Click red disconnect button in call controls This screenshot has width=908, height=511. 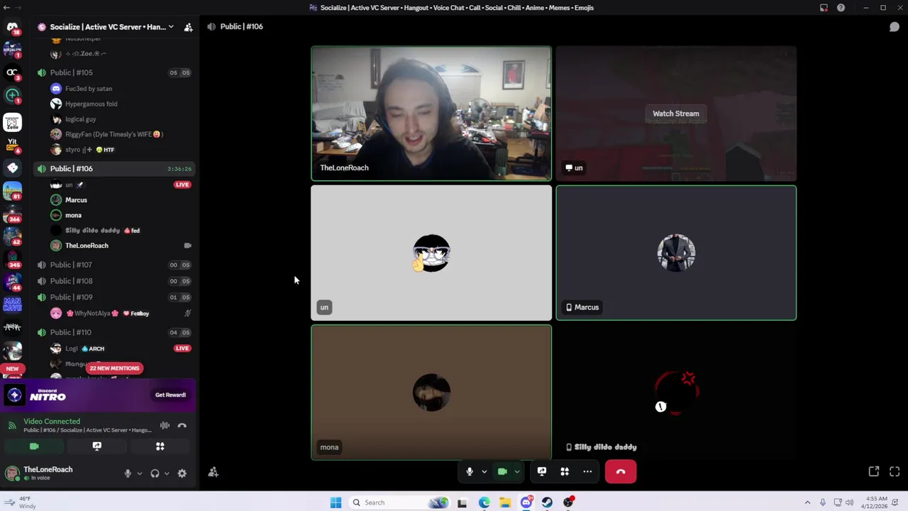pos(621,471)
